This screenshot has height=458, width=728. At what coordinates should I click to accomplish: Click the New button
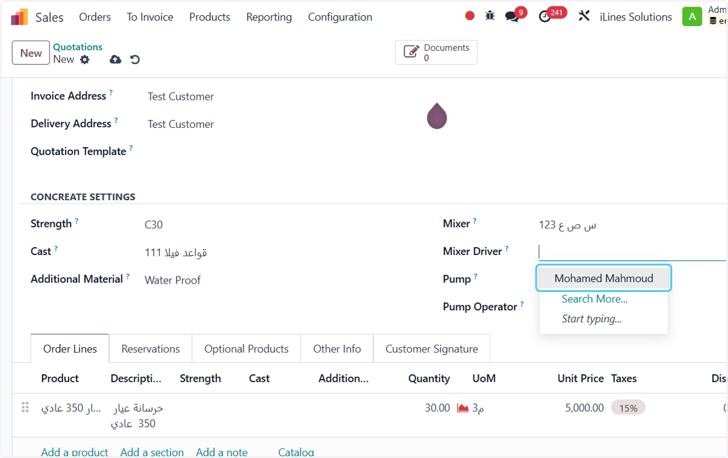coord(31,53)
